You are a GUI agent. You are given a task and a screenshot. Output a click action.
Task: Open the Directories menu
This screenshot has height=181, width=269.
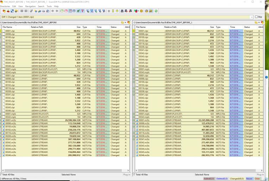5,6
